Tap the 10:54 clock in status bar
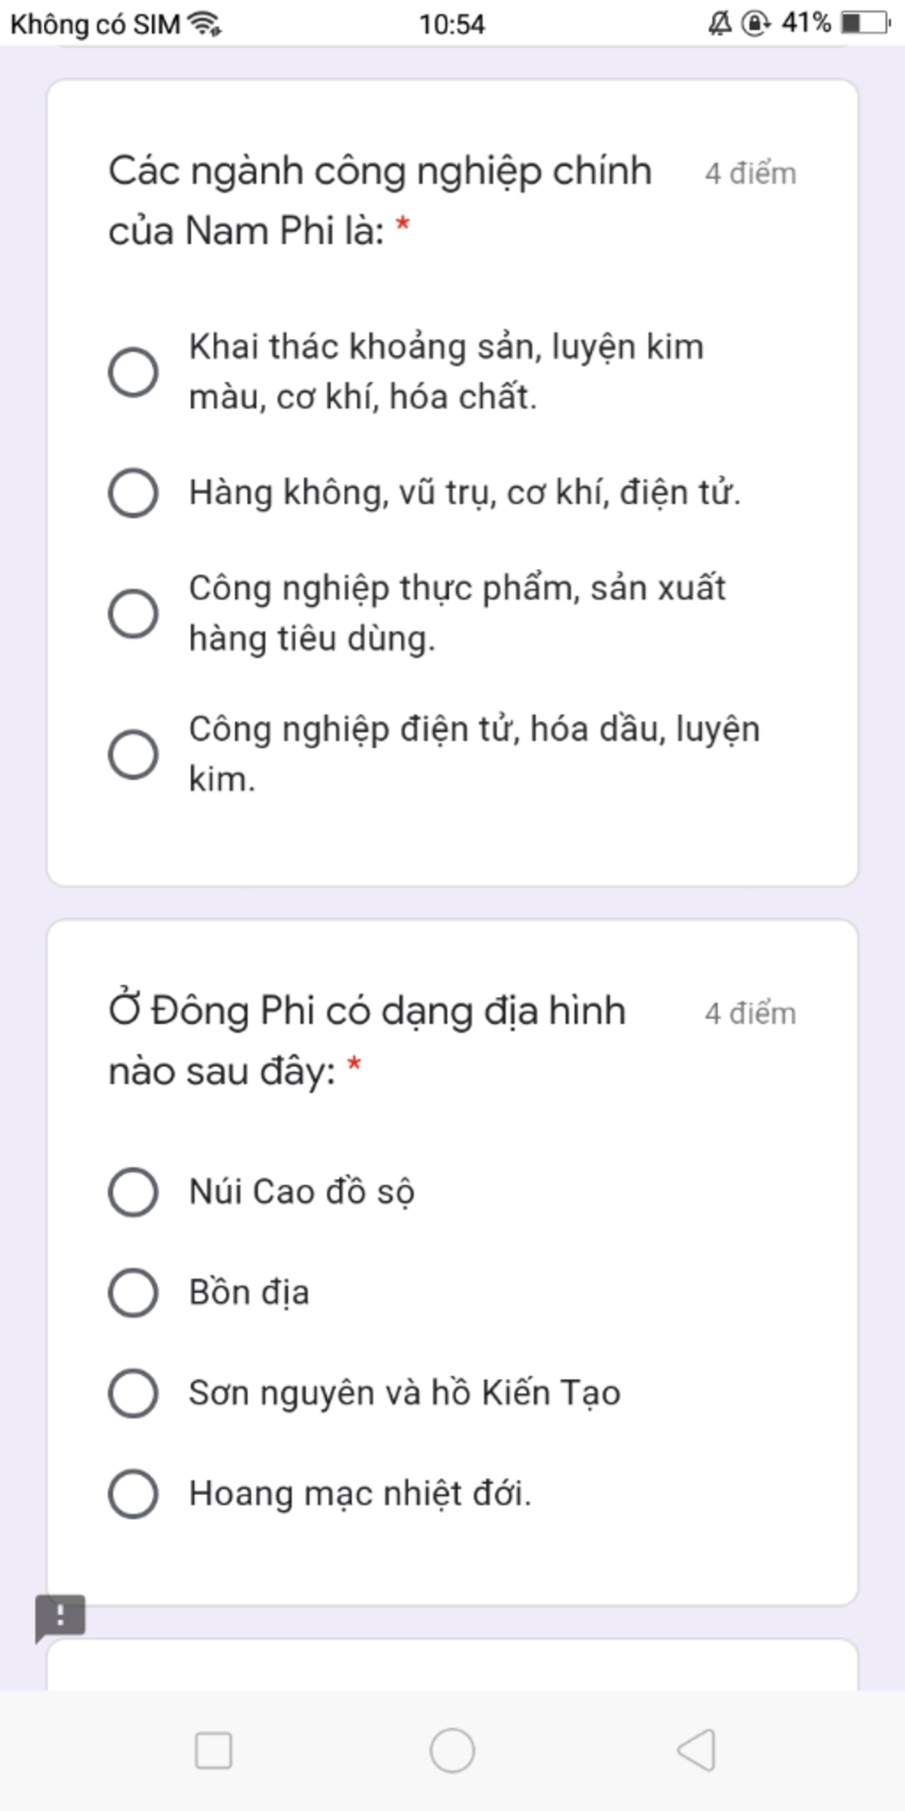The width and height of the screenshot is (905, 1811). (452, 24)
